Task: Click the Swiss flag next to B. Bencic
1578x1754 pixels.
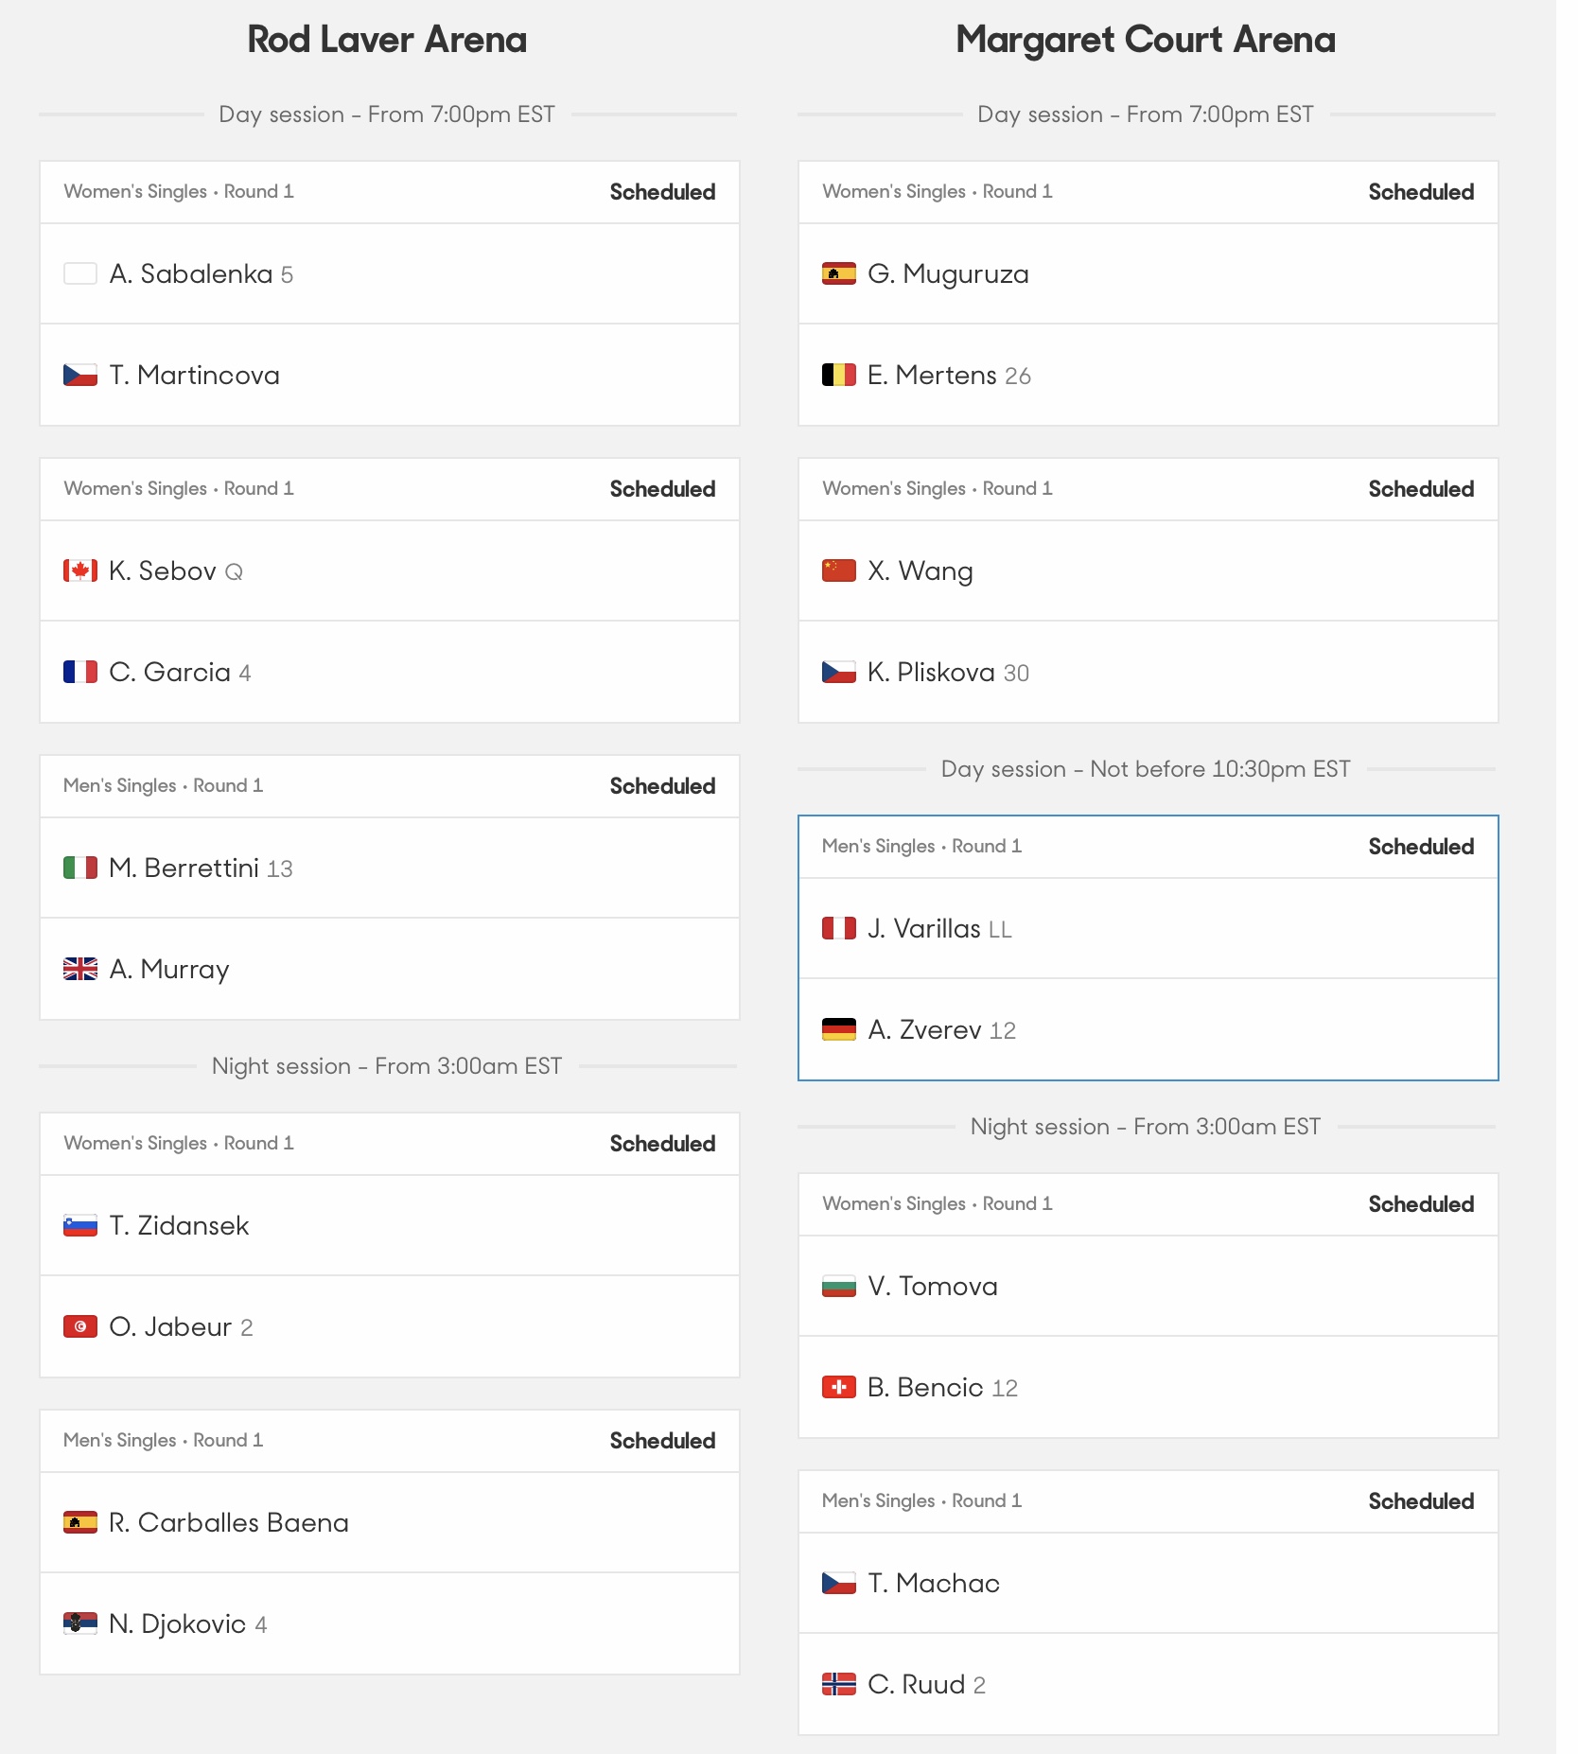Action: [x=839, y=1387]
